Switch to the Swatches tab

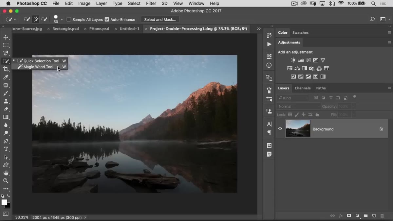300,32
